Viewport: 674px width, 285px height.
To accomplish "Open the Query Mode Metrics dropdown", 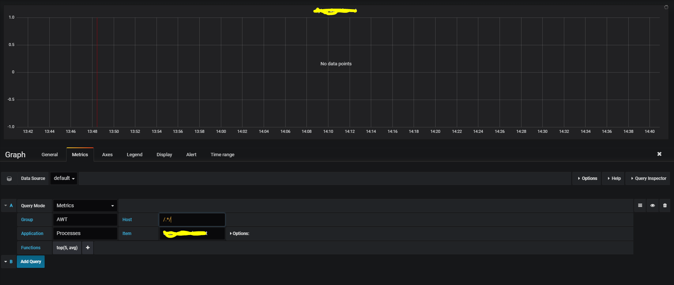I will [85, 205].
